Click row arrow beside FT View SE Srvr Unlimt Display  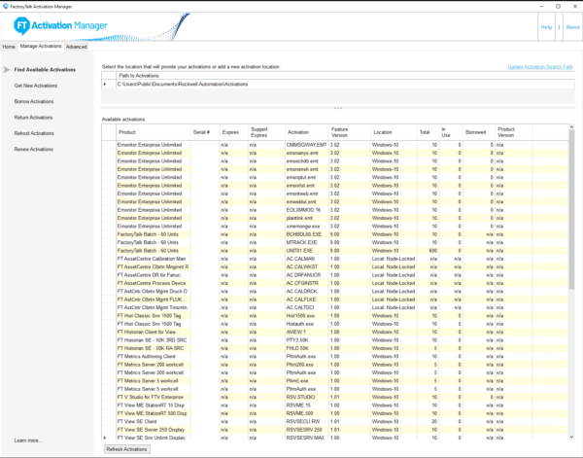point(105,438)
